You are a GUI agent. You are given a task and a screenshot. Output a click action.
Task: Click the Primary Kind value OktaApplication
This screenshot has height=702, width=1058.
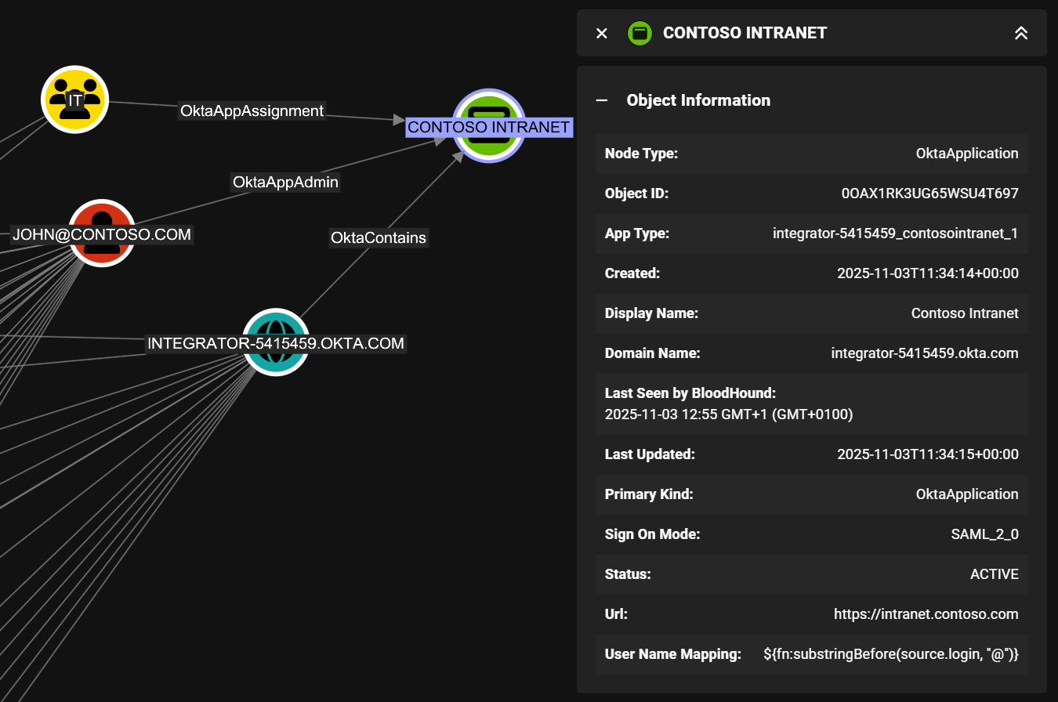point(967,494)
